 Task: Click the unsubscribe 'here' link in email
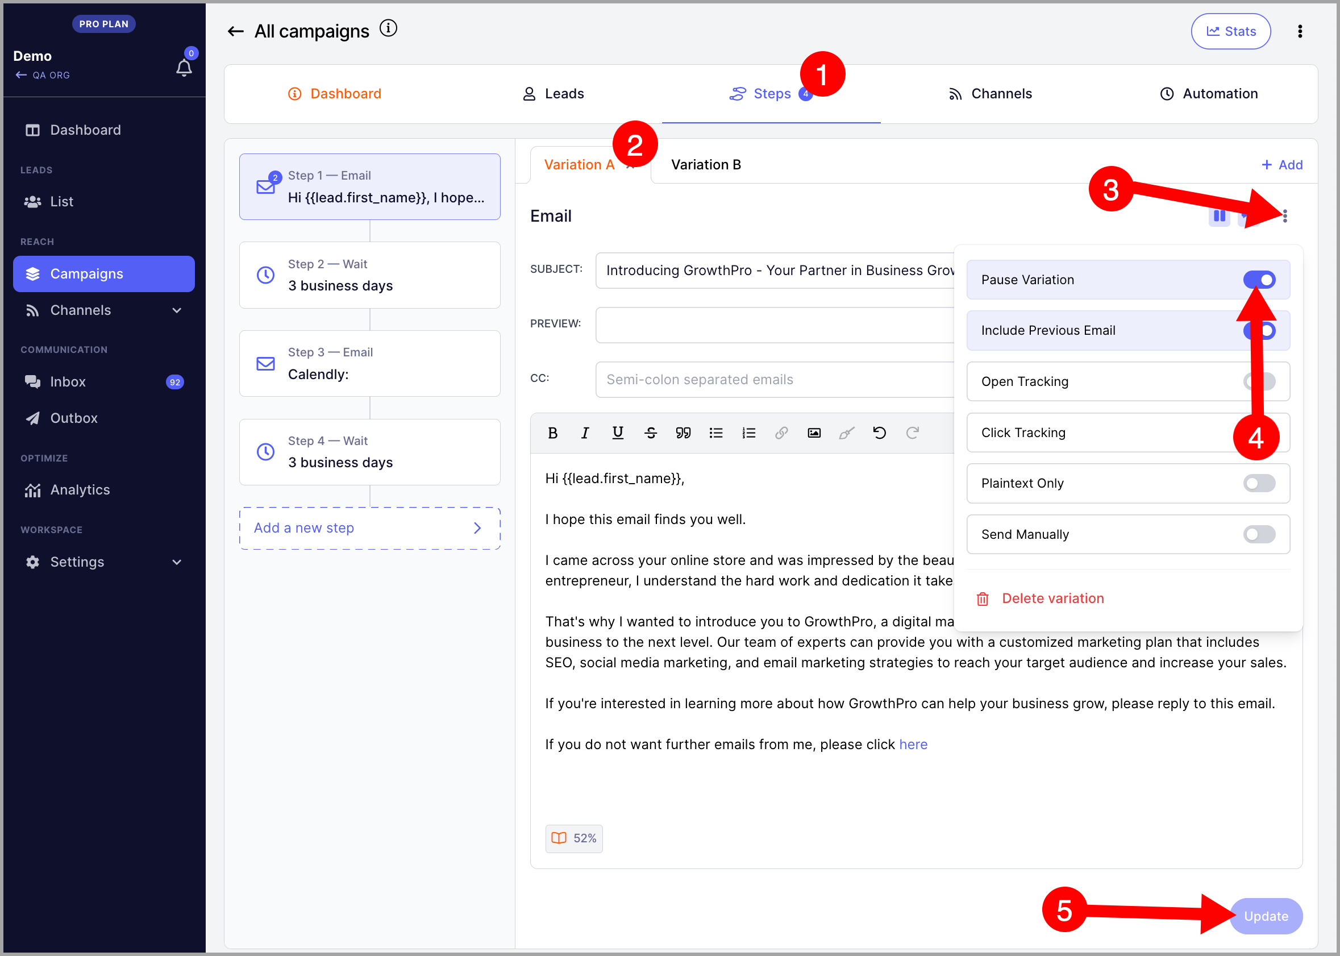[913, 745]
